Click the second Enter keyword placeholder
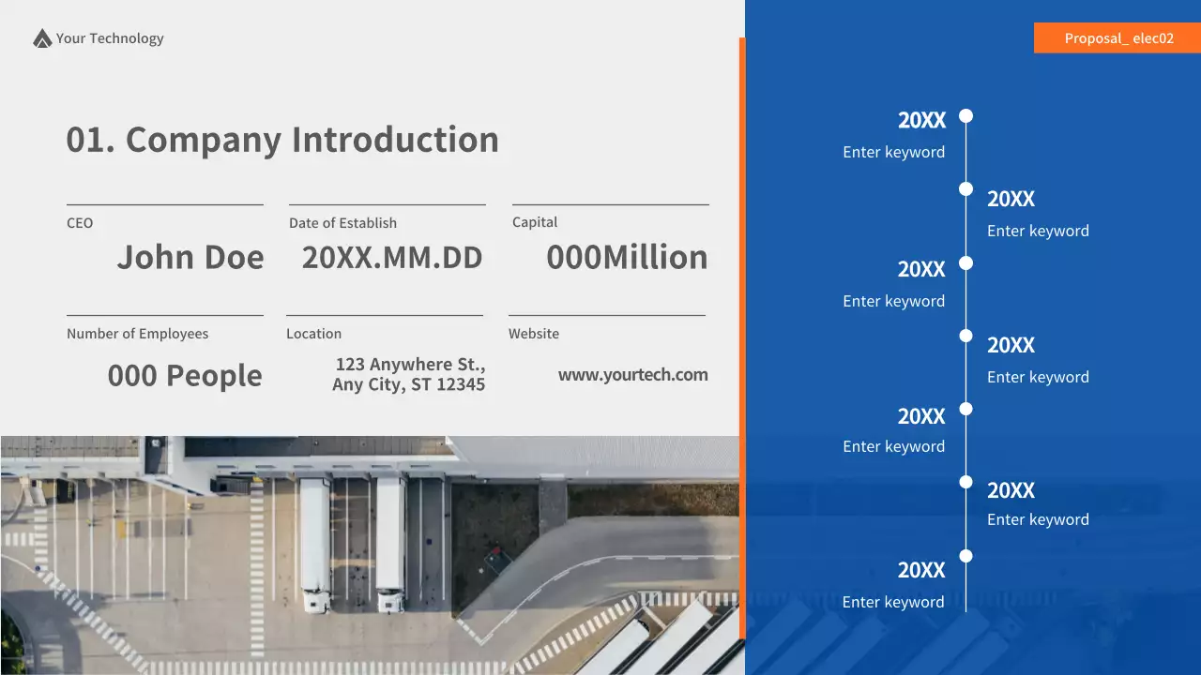The height and width of the screenshot is (675, 1201). 1038,231
